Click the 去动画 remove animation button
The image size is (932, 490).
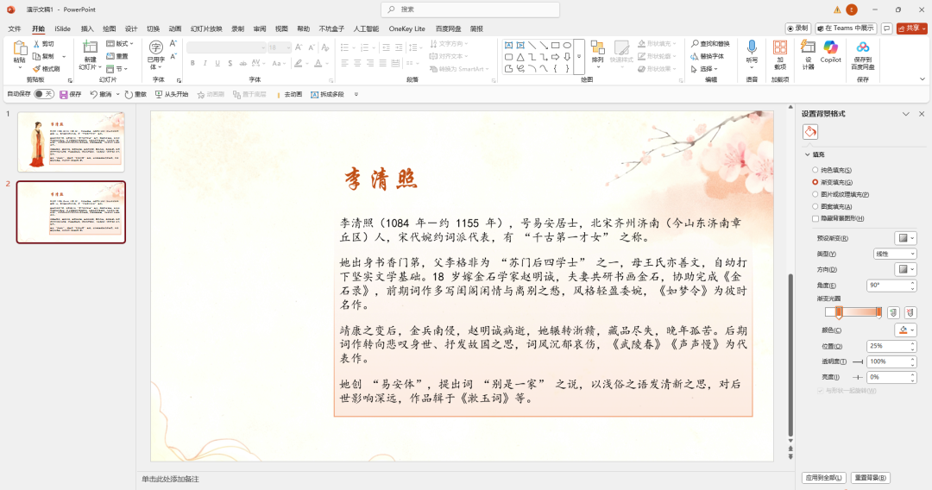(289, 94)
